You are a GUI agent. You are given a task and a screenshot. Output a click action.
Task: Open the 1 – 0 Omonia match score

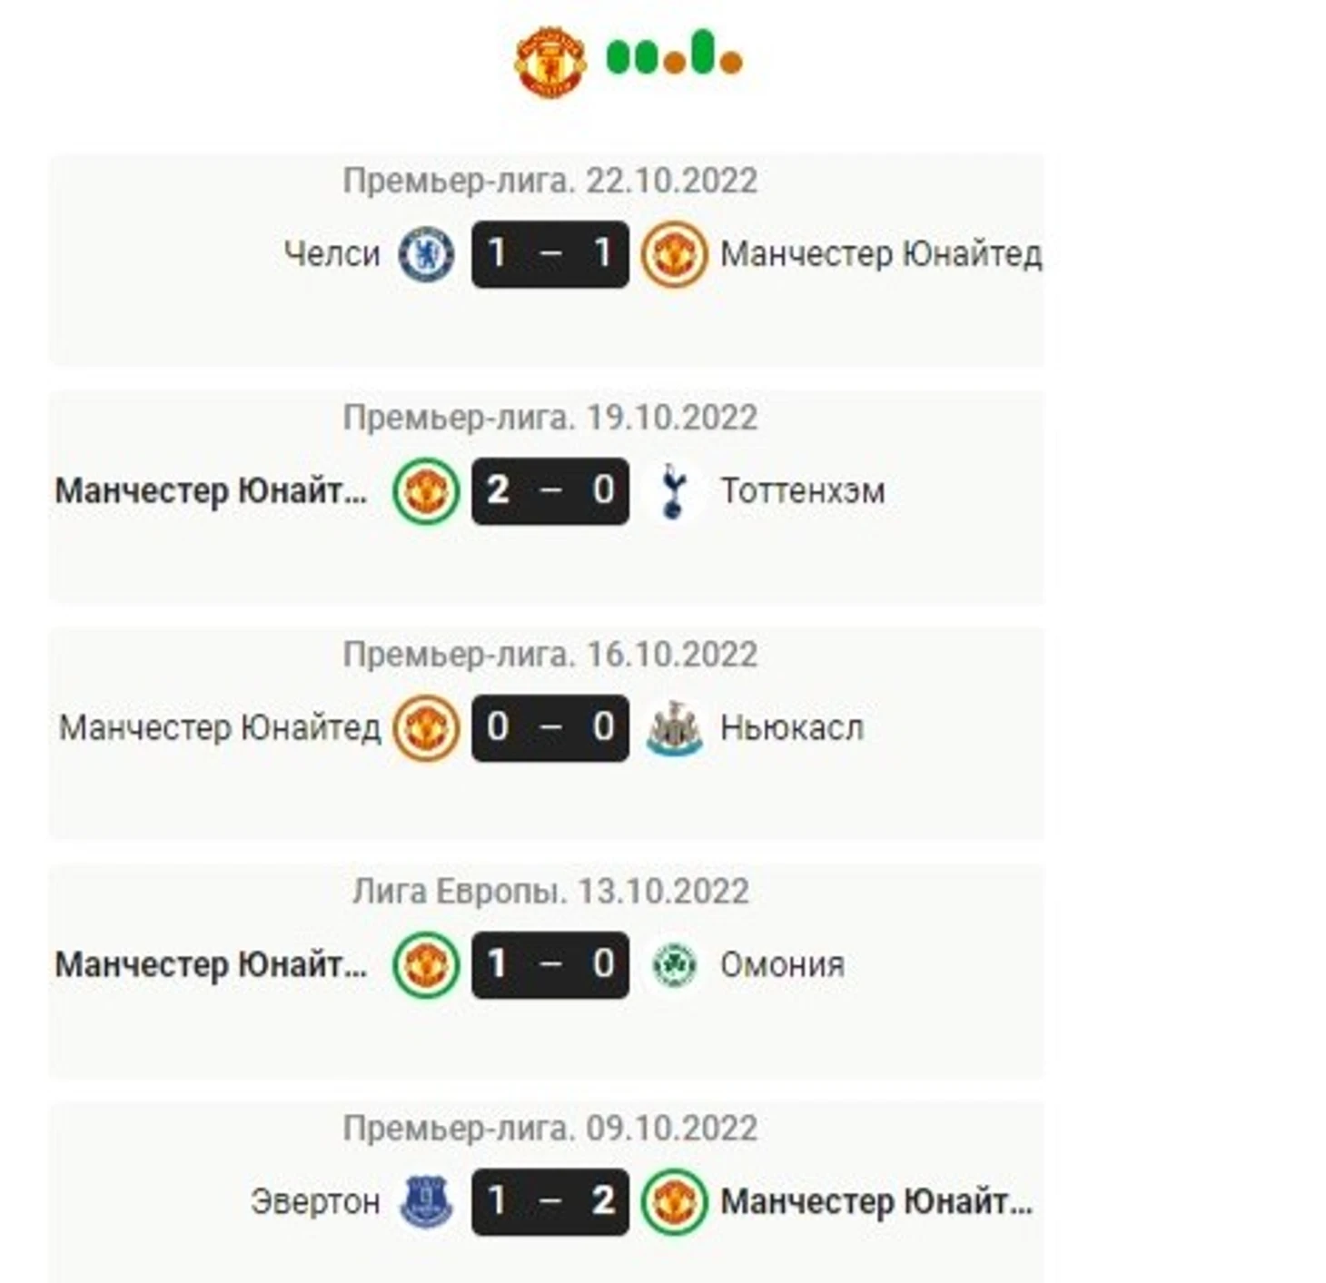[550, 965]
